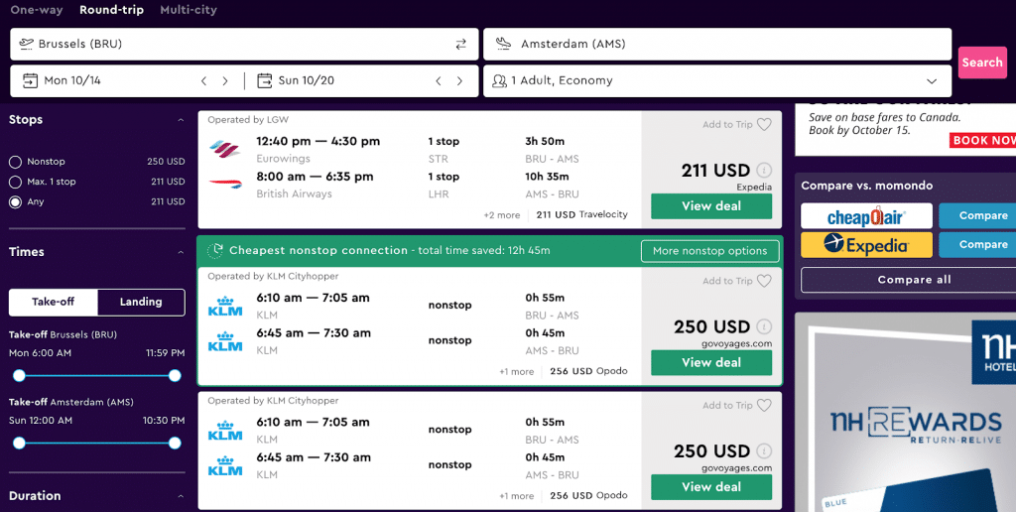1016x512 pixels.
Task: Select the Nonstop stops option
Action: click(15, 162)
